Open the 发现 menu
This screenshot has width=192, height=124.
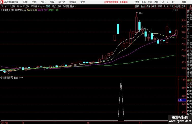tap(52, 2)
